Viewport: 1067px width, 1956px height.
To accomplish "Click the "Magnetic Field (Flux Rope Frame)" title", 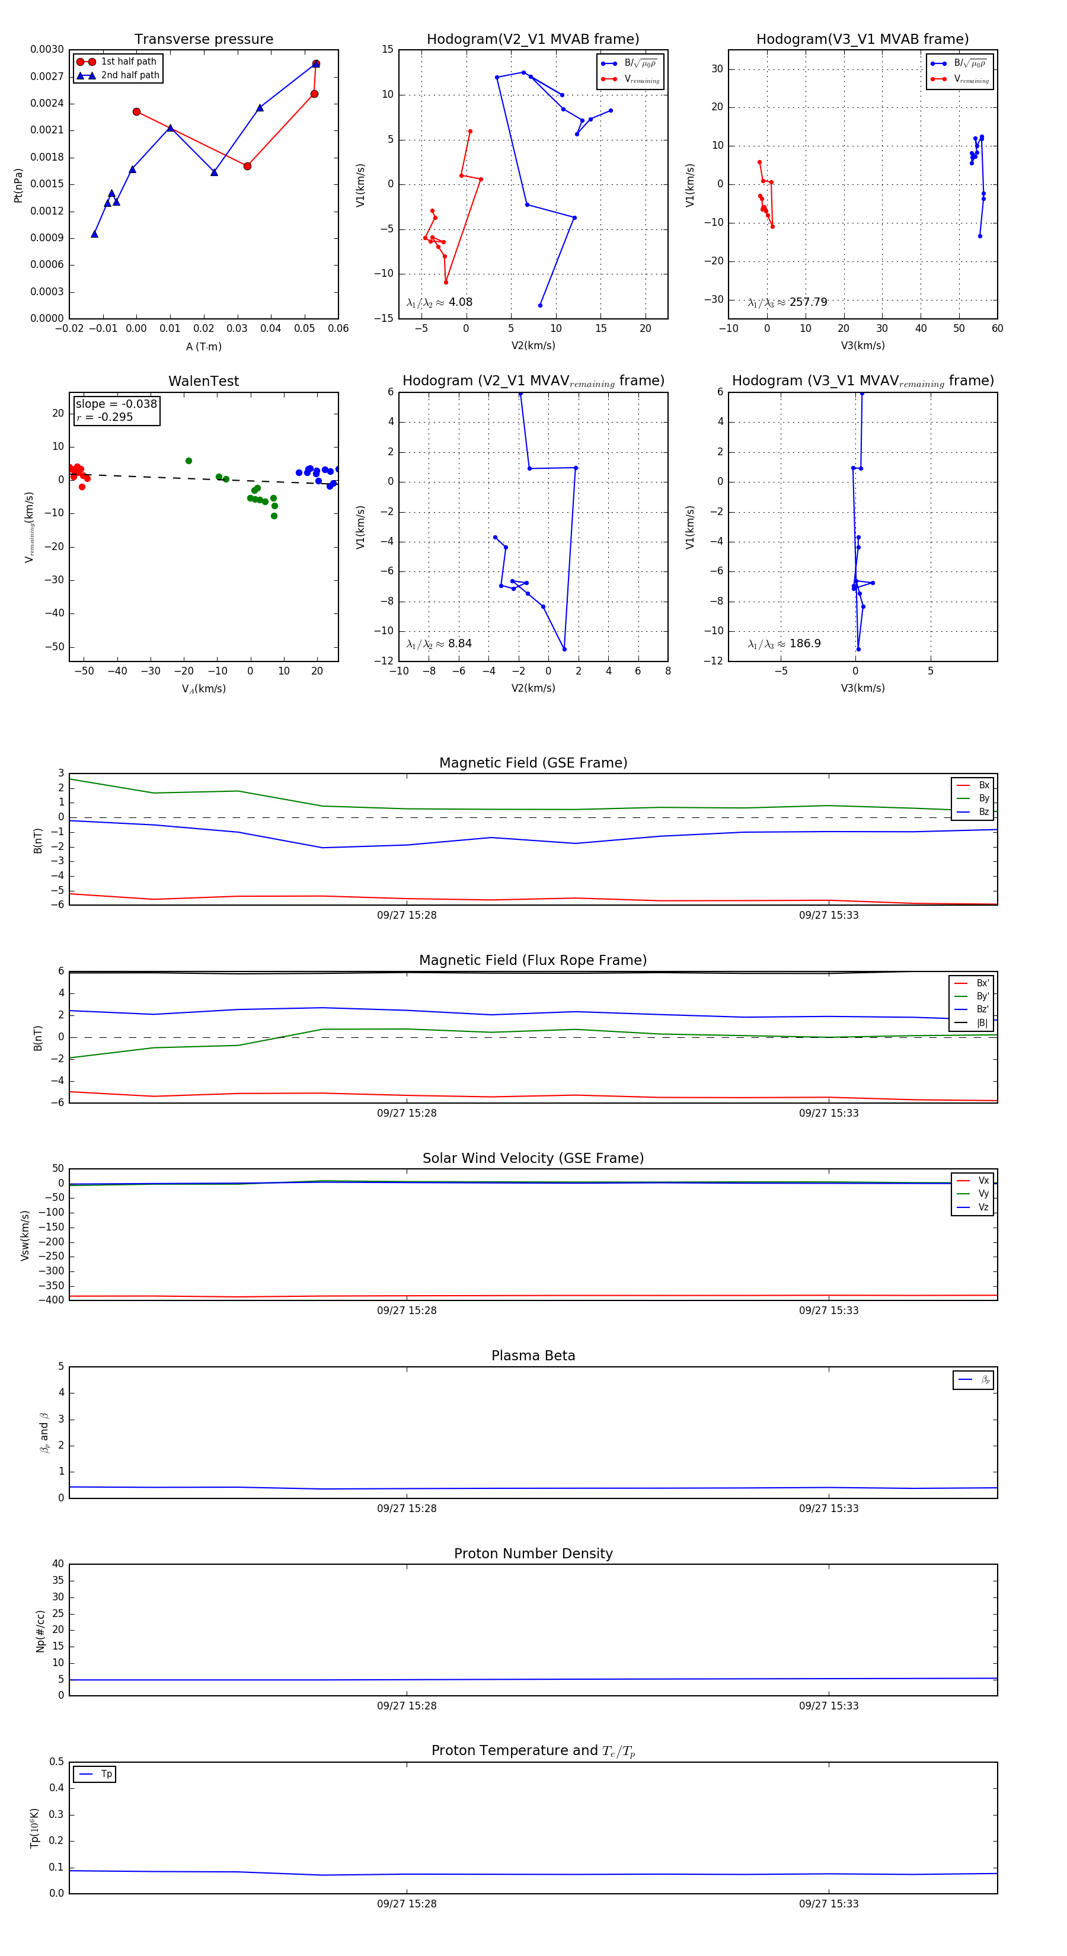I will tap(533, 961).
